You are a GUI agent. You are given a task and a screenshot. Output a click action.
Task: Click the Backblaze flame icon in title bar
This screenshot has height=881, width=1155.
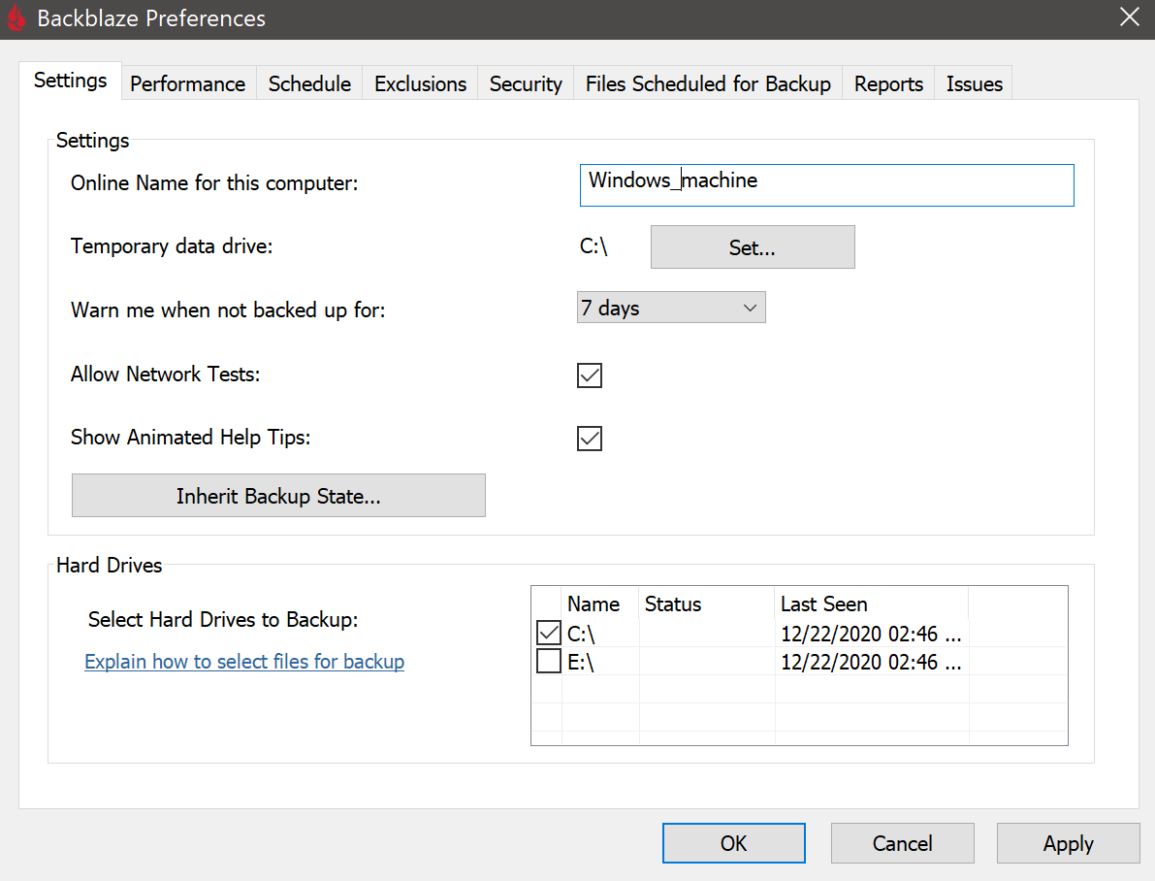[x=16, y=18]
